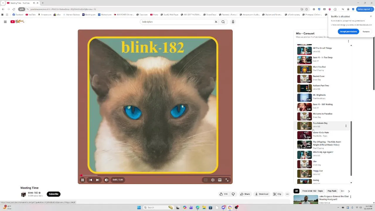Like the video (14K)
The height and width of the screenshot is (211, 375).
coord(224,194)
